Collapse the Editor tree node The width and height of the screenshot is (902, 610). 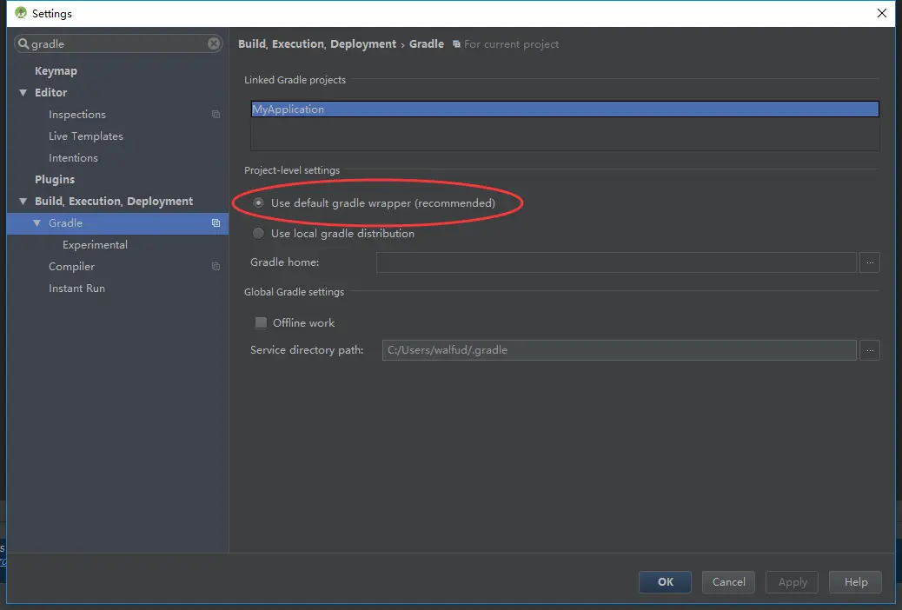tap(23, 93)
